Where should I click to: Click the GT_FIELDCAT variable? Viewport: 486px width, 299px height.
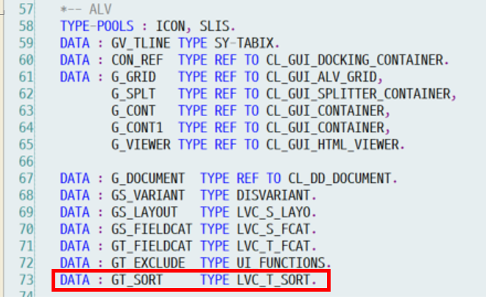pos(152,246)
